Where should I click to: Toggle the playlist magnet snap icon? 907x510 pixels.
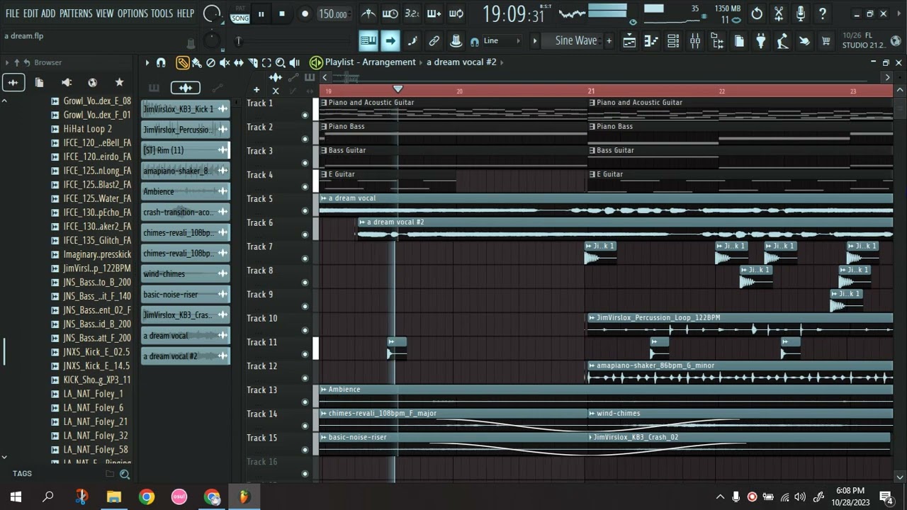(x=161, y=62)
